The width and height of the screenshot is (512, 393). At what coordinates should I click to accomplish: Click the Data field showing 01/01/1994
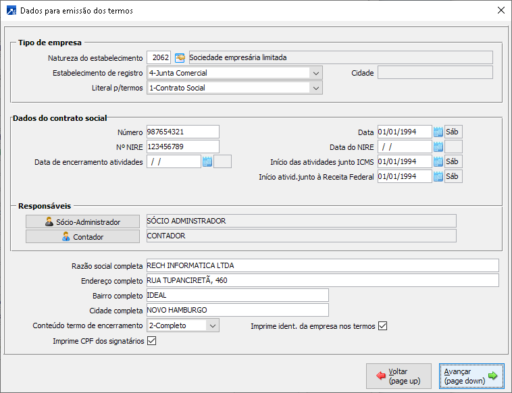(x=405, y=132)
